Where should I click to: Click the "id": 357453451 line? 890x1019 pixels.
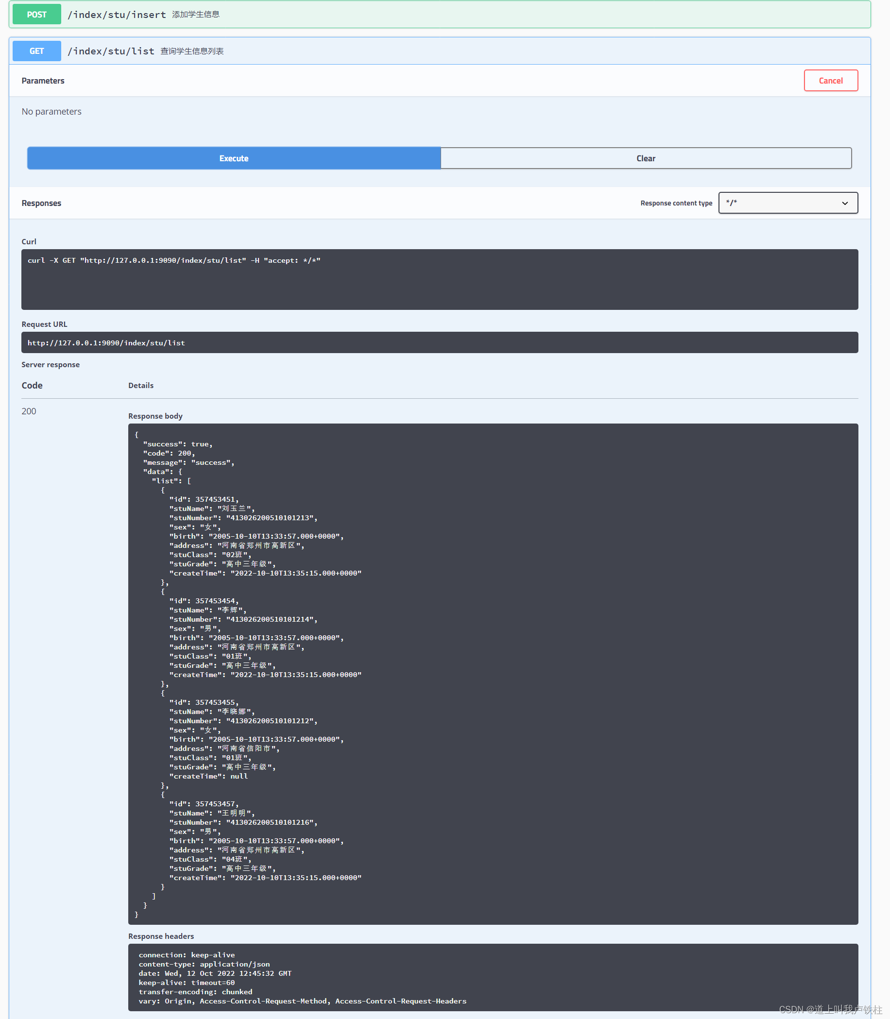[204, 499]
